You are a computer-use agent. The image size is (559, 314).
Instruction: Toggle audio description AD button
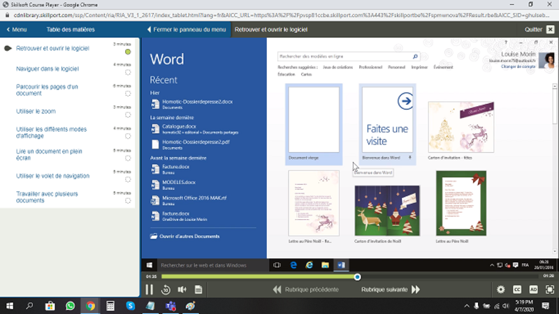(x=533, y=290)
